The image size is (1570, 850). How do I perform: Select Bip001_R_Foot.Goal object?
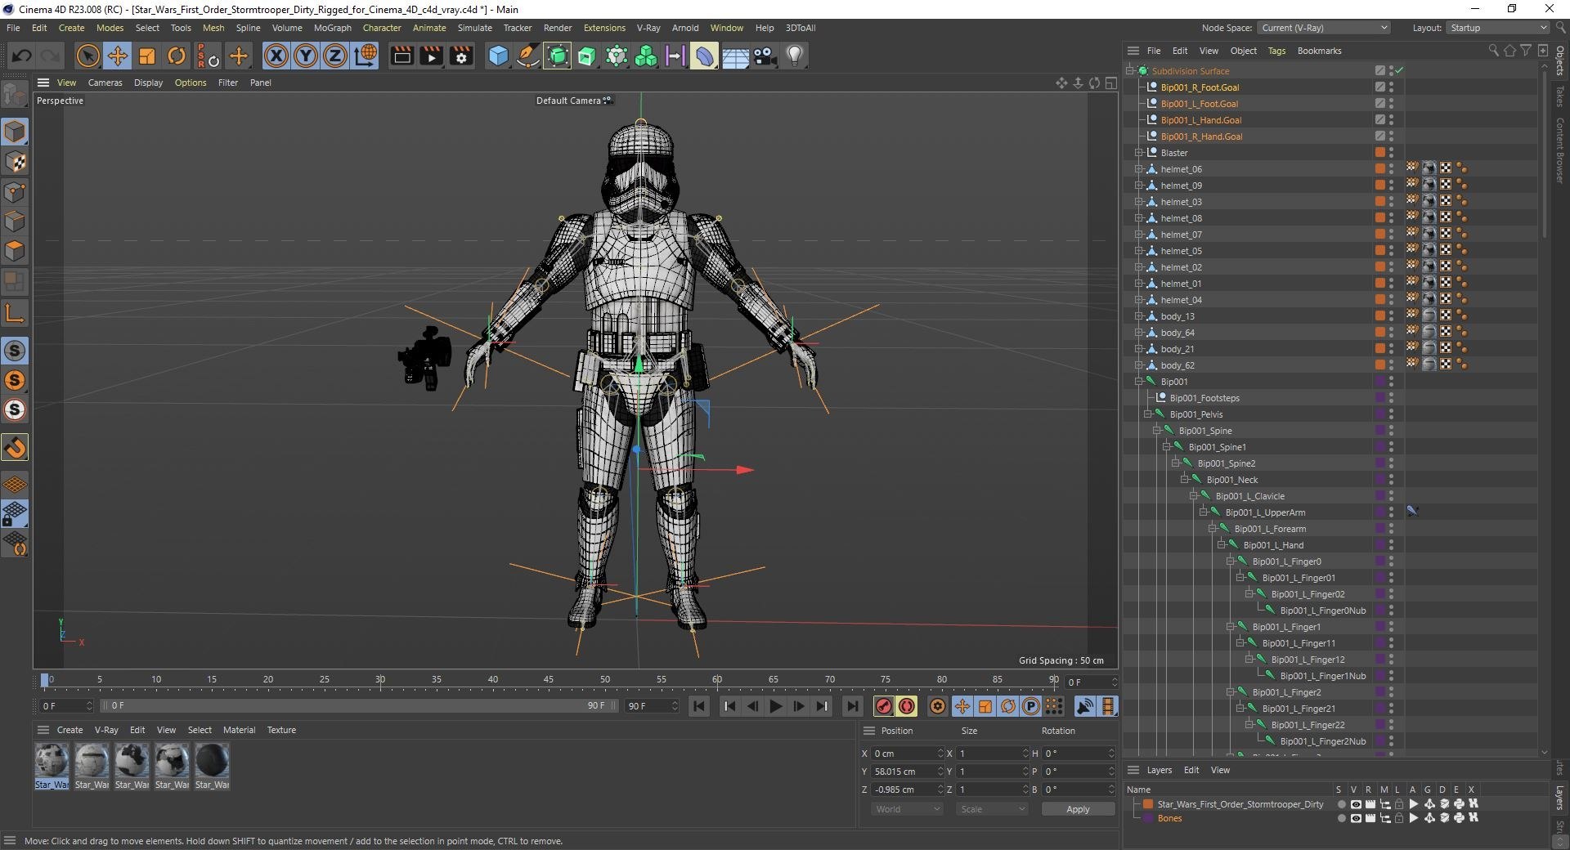click(x=1200, y=87)
